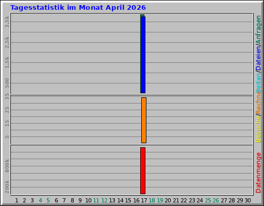This screenshot has height=206, width=264.
Task: Click day label 22 on the x-axis
Action: click(184, 200)
